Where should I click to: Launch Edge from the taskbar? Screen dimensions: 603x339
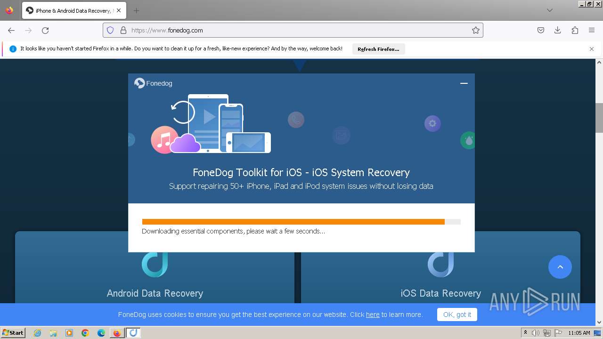coord(101,333)
